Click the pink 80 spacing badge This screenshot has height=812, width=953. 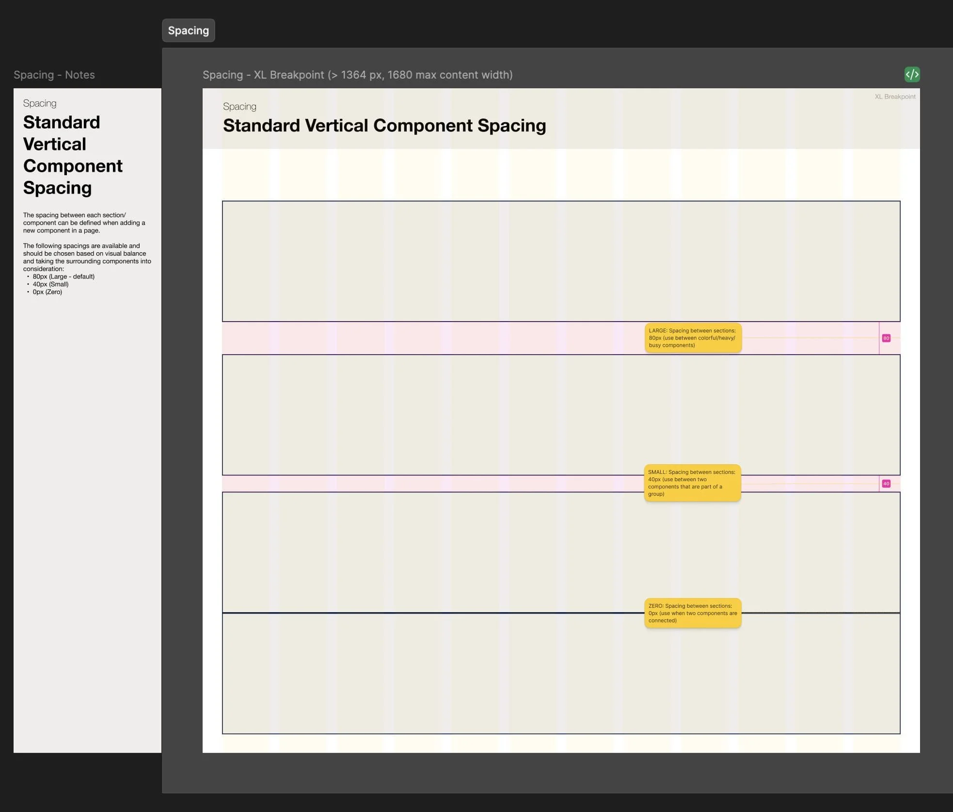[x=886, y=338]
